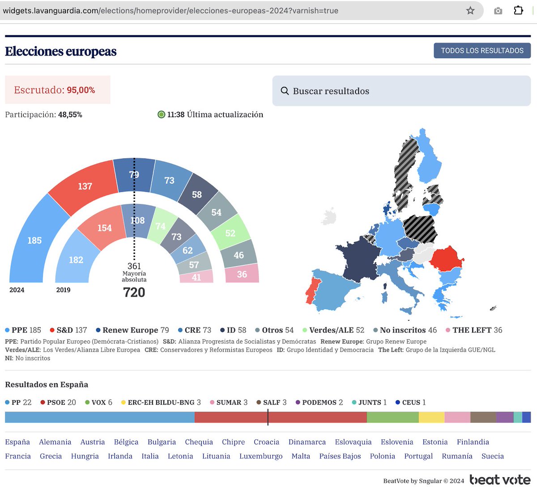Open TODOS LOS RESULTADOS

[482, 51]
